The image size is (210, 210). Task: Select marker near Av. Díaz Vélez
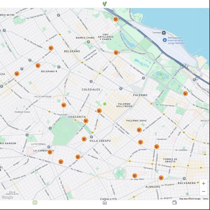[135, 176]
